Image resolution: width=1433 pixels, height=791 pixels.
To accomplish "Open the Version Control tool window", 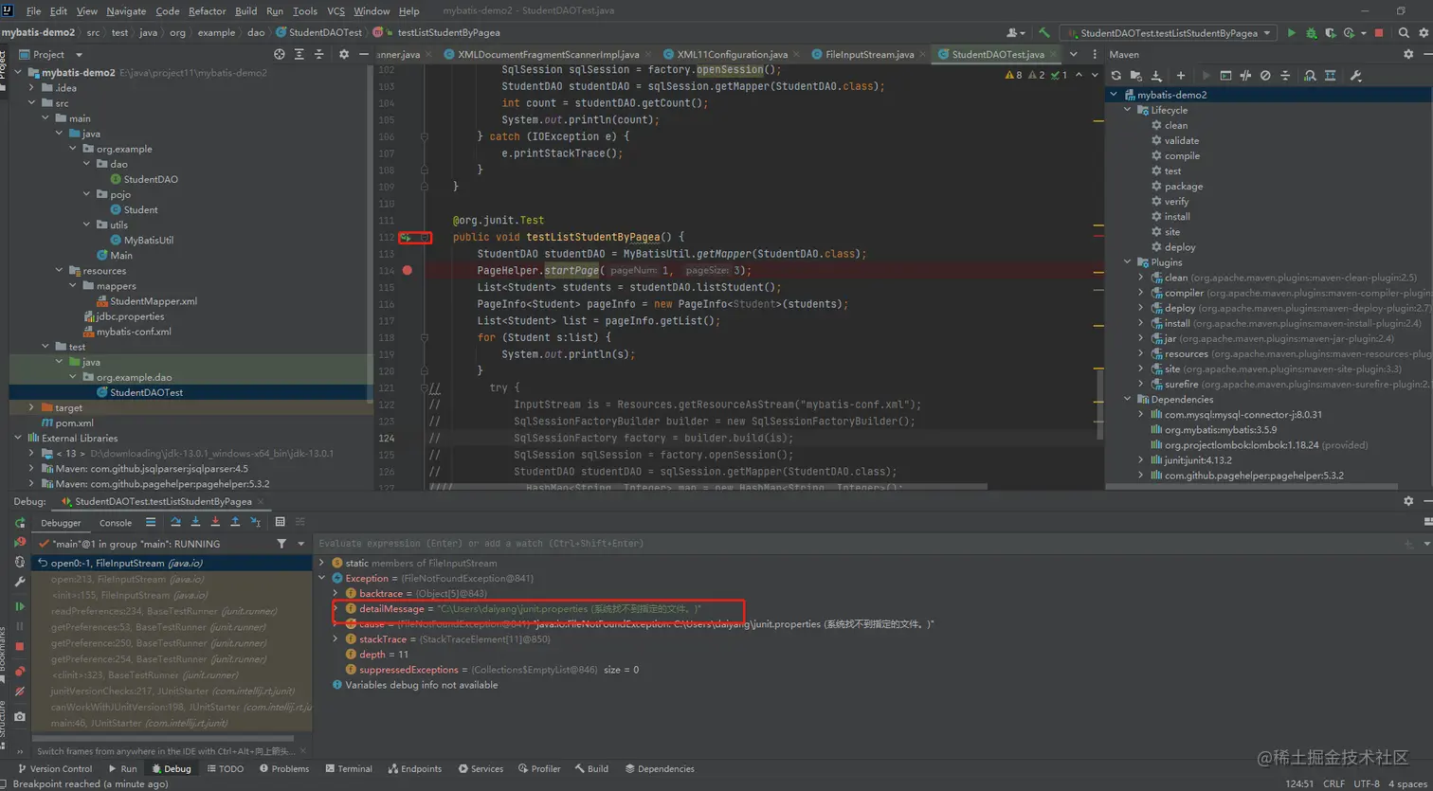I will tap(54, 768).
